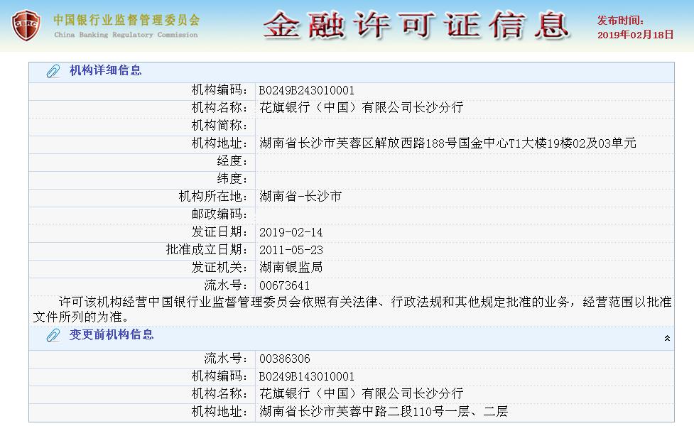Click the 金融许可证信息 banner title
The image size is (694, 426).
point(416,26)
